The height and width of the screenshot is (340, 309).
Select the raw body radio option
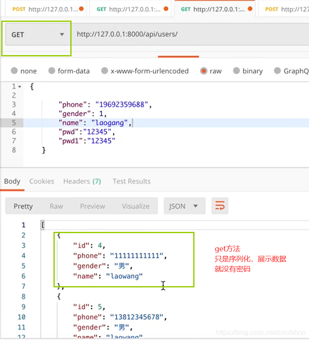coord(203,71)
